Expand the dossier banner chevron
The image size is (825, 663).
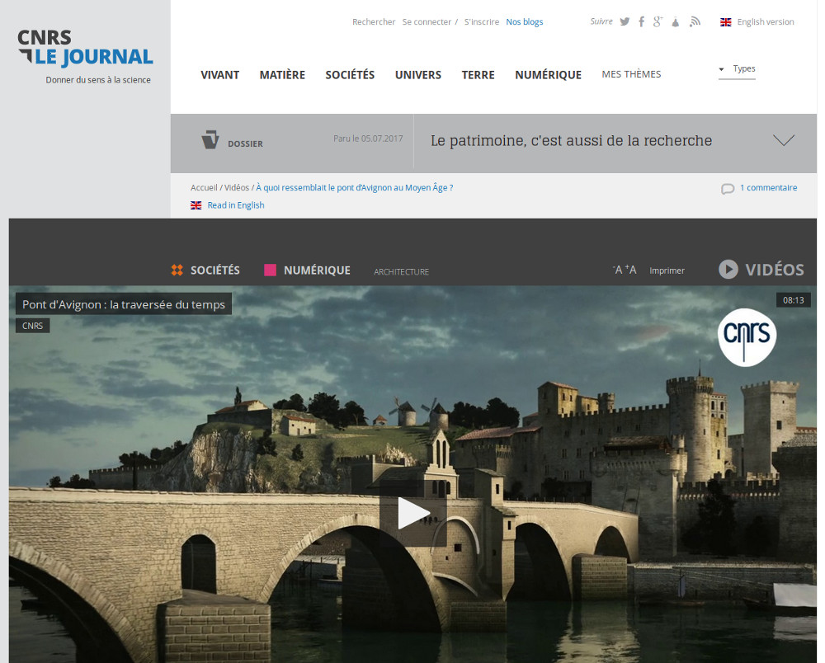point(784,140)
